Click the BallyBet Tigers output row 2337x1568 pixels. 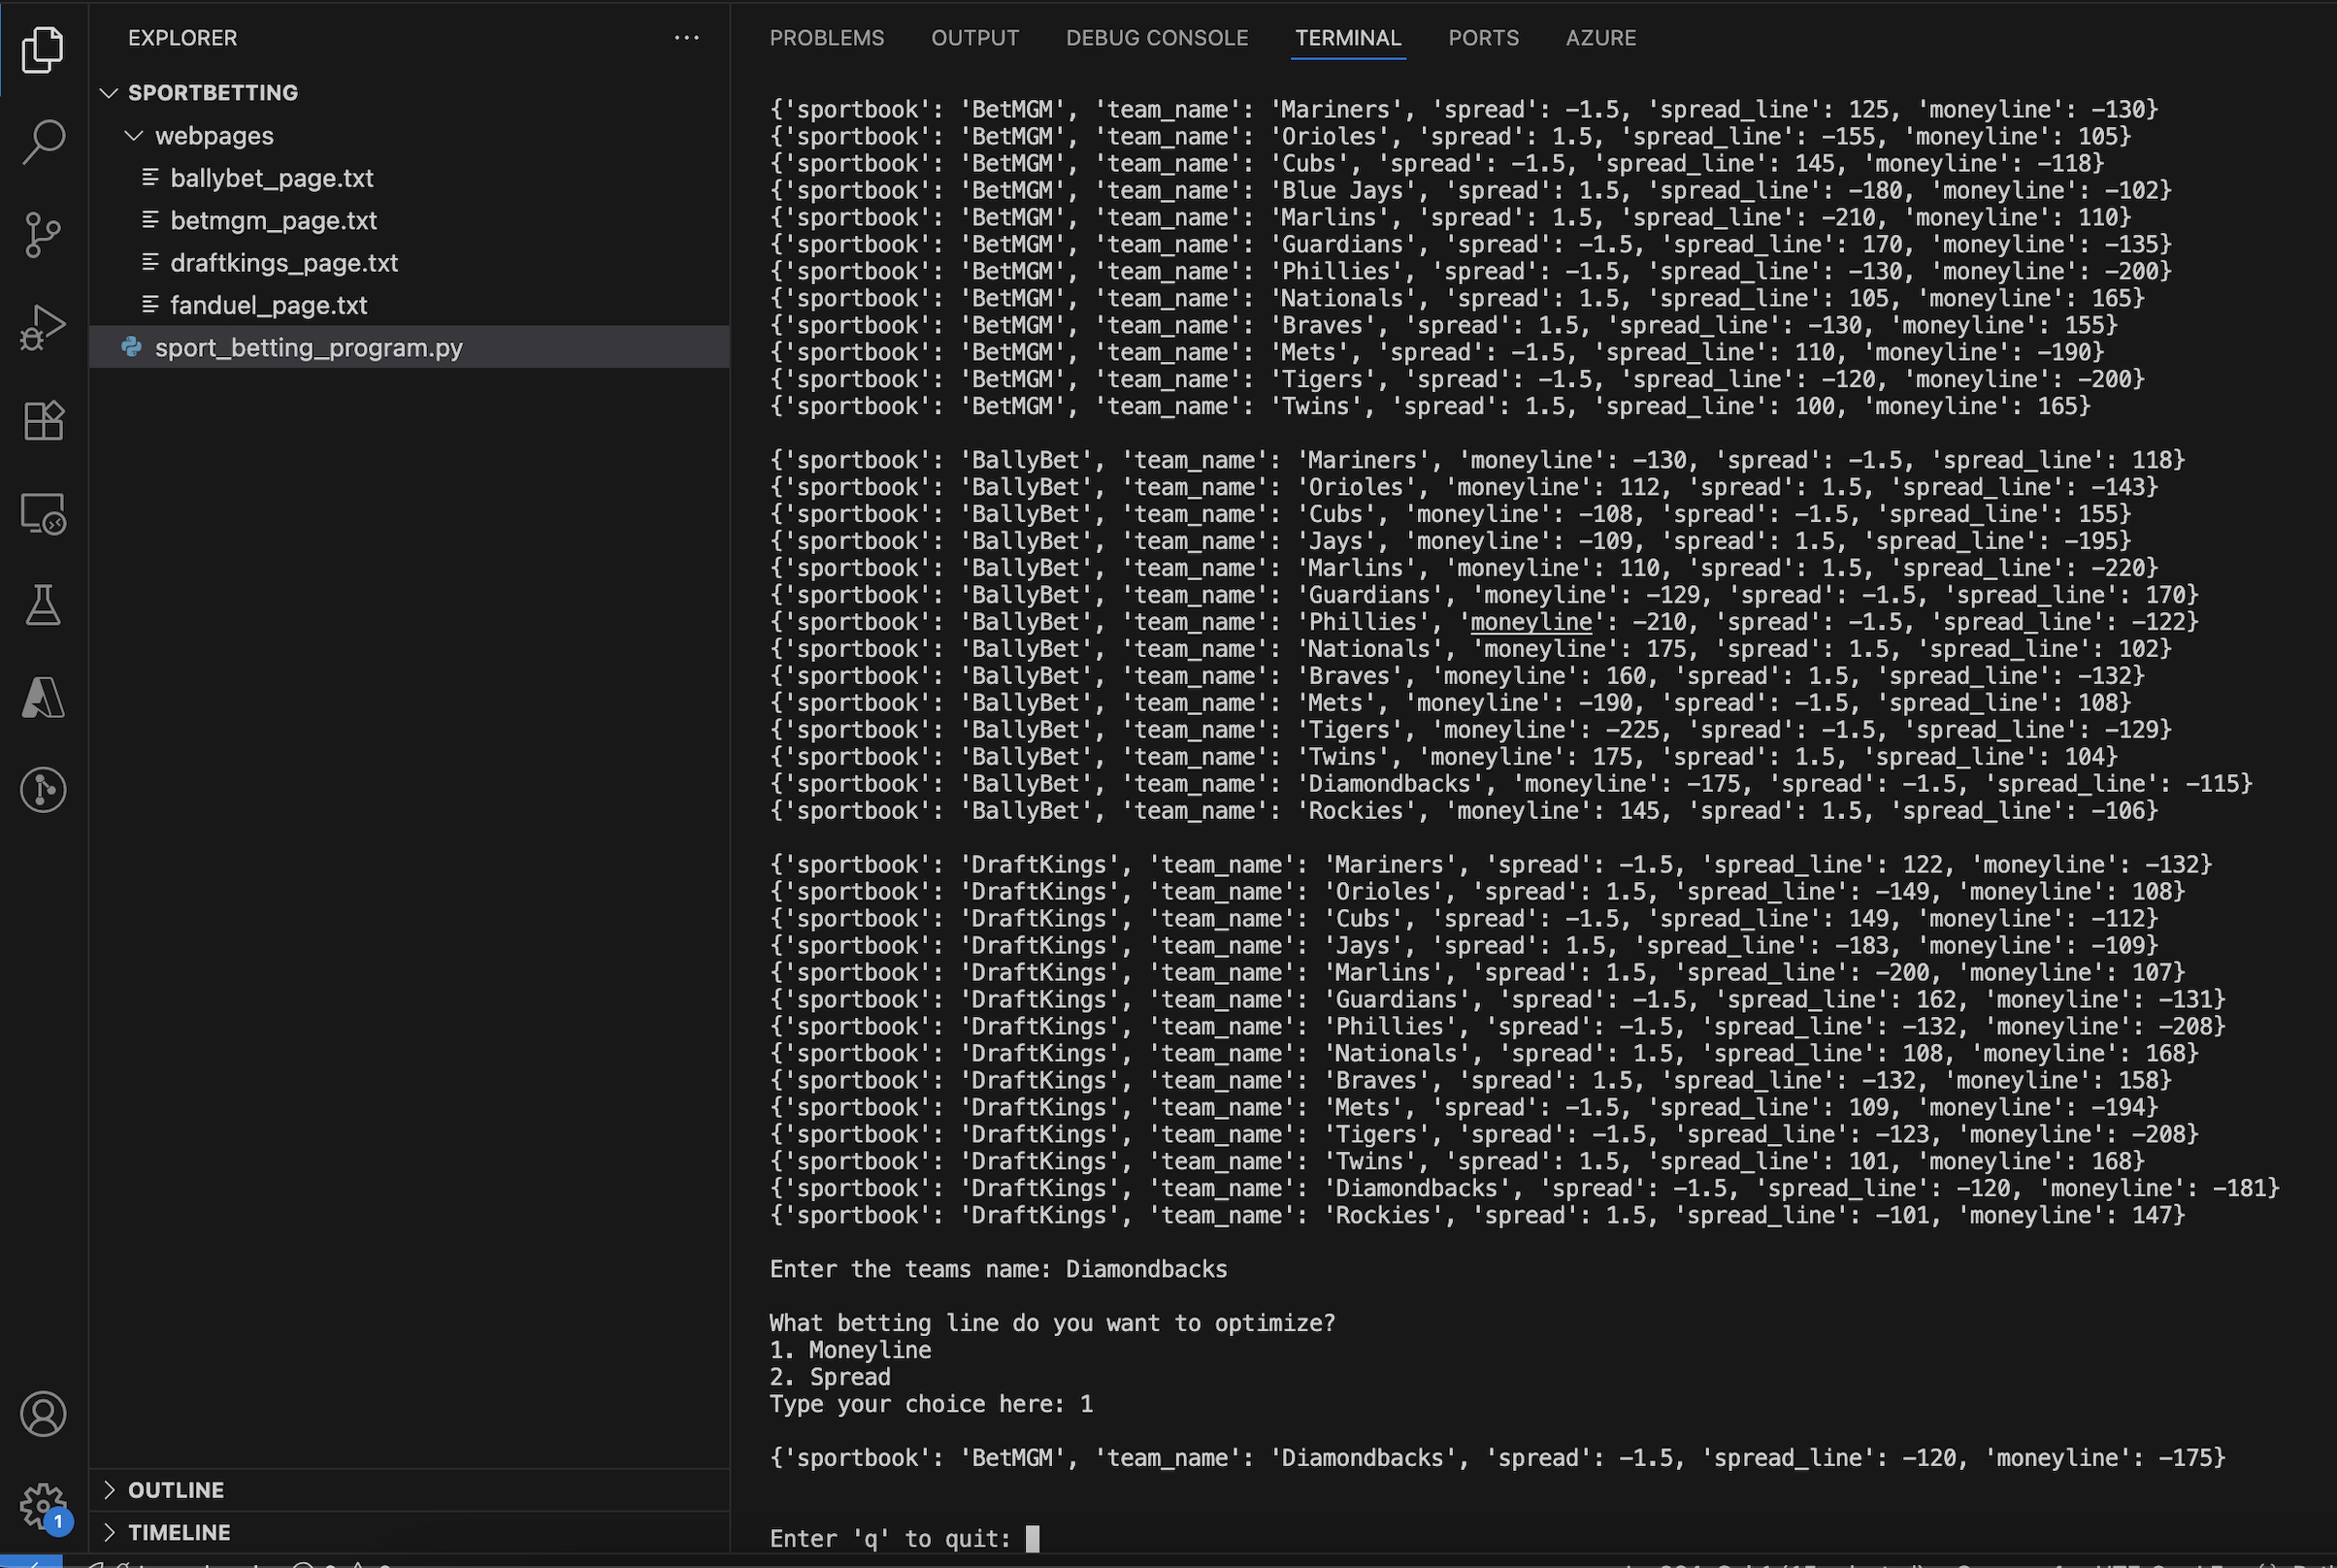1470,730
